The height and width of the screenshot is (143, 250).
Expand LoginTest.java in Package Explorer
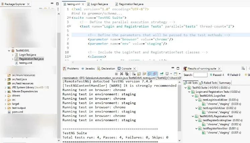[x=13, y=55]
